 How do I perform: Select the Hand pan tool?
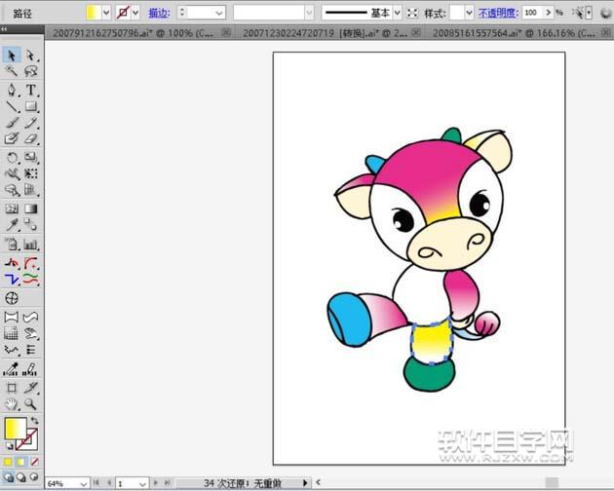[x=12, y=402]
